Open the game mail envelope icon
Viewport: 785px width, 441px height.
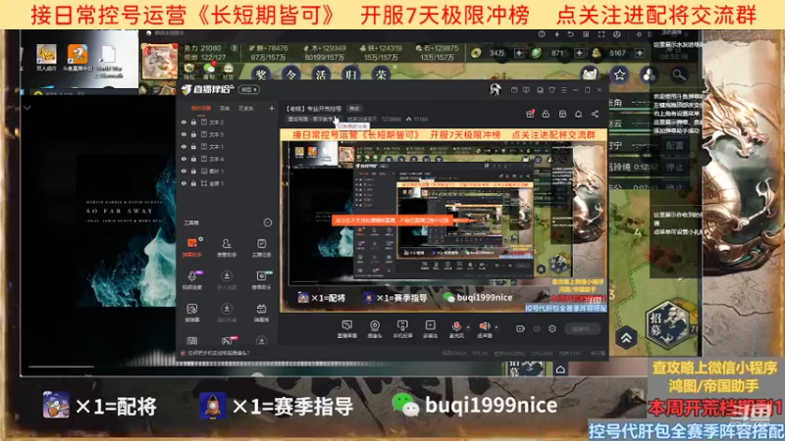click(x=590, y=74)
